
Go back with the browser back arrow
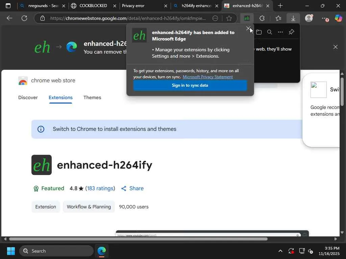(9, 18)
